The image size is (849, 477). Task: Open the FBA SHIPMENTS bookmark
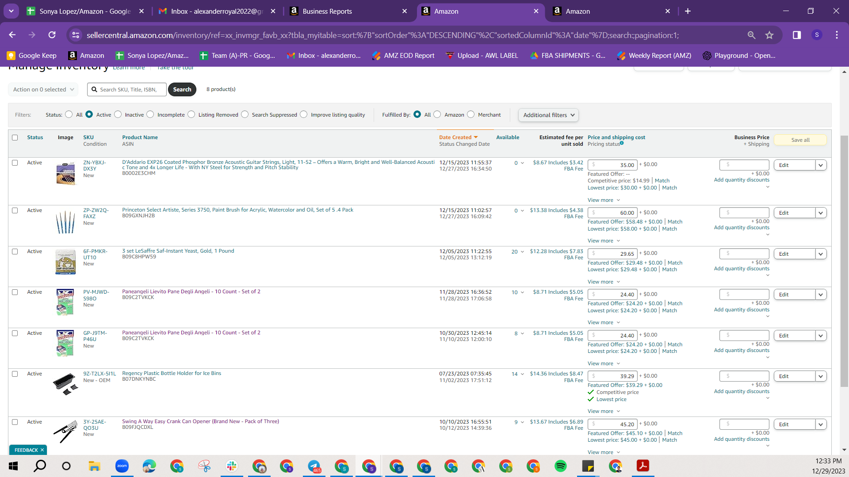567,56
